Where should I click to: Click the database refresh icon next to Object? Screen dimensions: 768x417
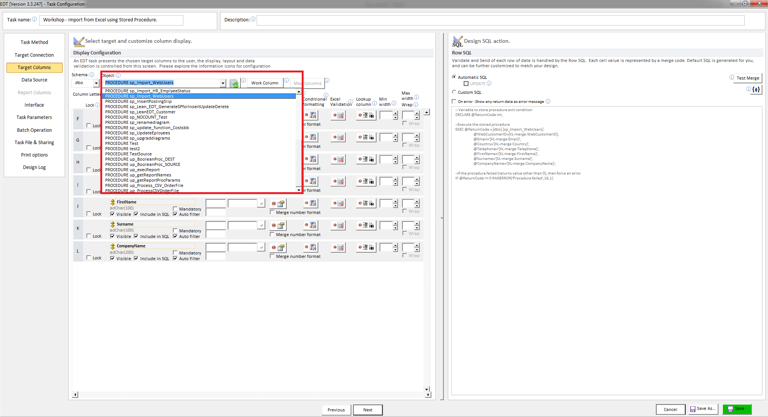(x=234, y=83)
